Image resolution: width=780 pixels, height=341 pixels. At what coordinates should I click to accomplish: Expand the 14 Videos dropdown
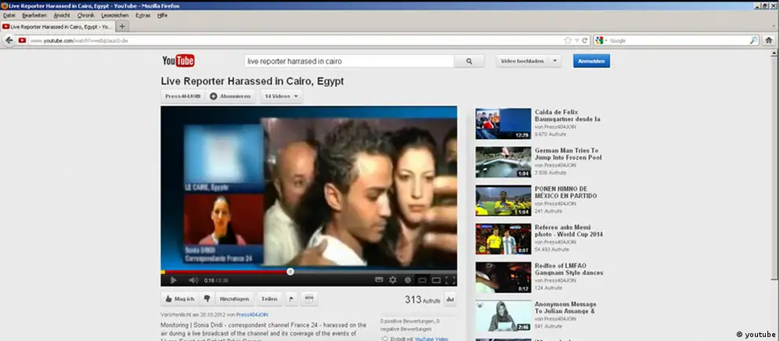[282, 97]
